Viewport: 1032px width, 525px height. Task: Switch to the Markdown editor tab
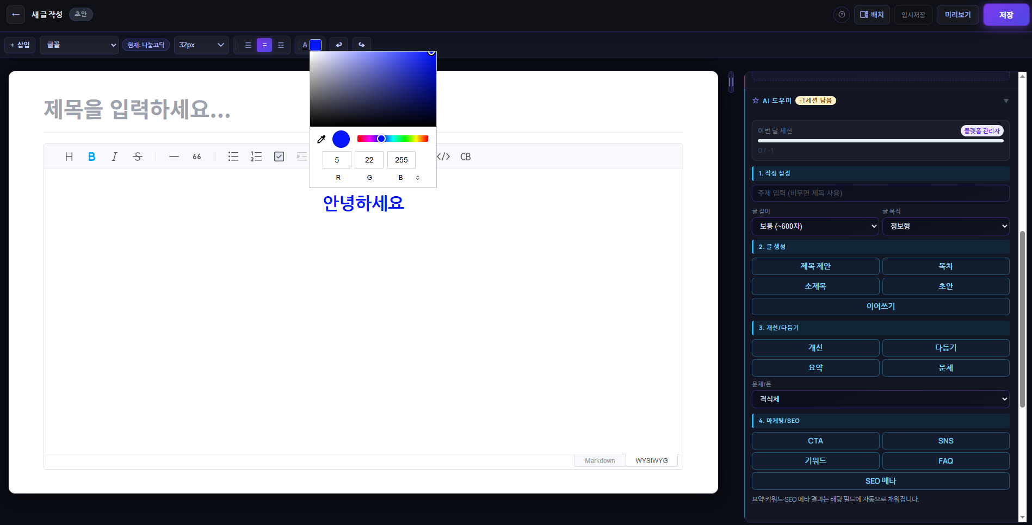tap(600, 461)
